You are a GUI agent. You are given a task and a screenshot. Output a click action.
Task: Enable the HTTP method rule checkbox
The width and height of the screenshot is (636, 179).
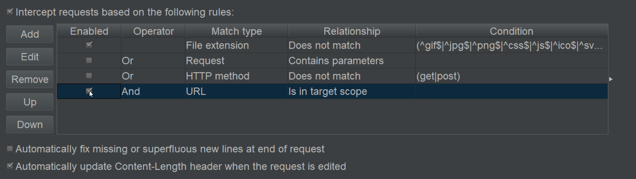pos(89,76)
